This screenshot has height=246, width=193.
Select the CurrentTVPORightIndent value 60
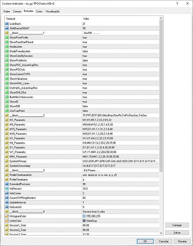point(84,198)
